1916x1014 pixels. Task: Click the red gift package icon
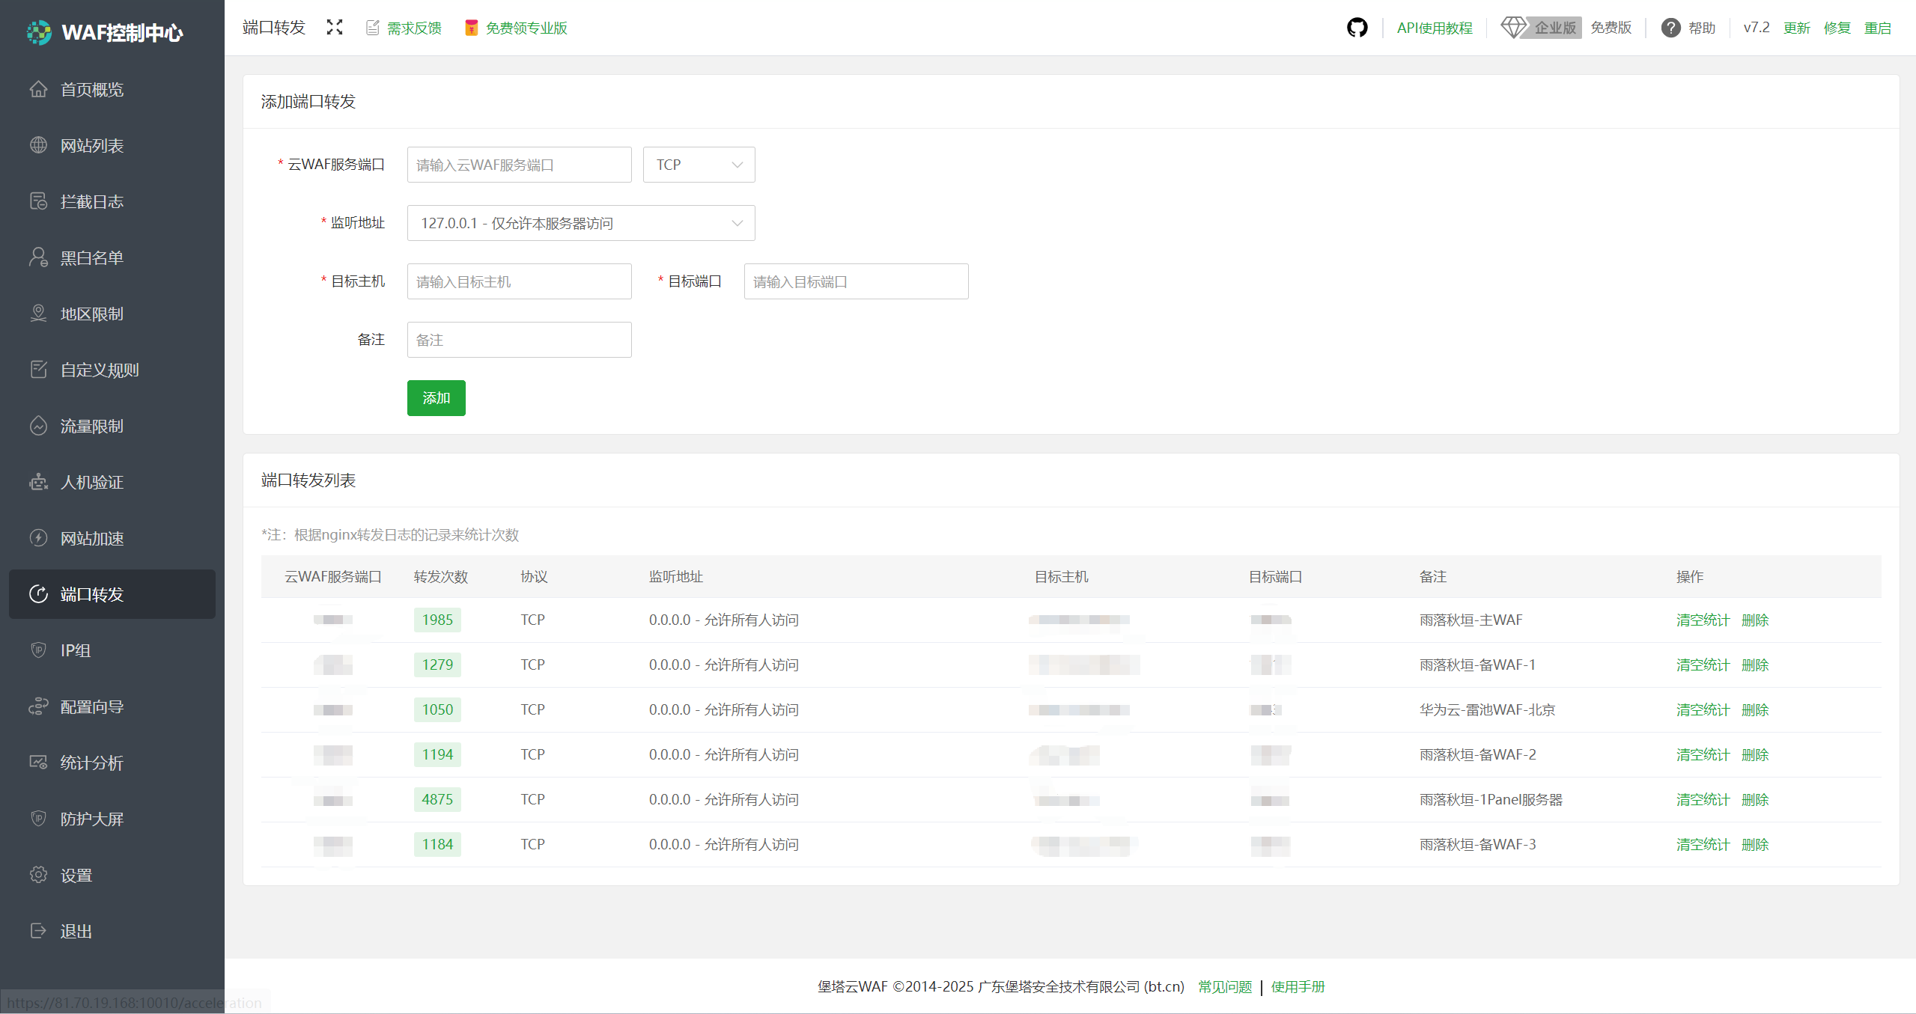471,28
